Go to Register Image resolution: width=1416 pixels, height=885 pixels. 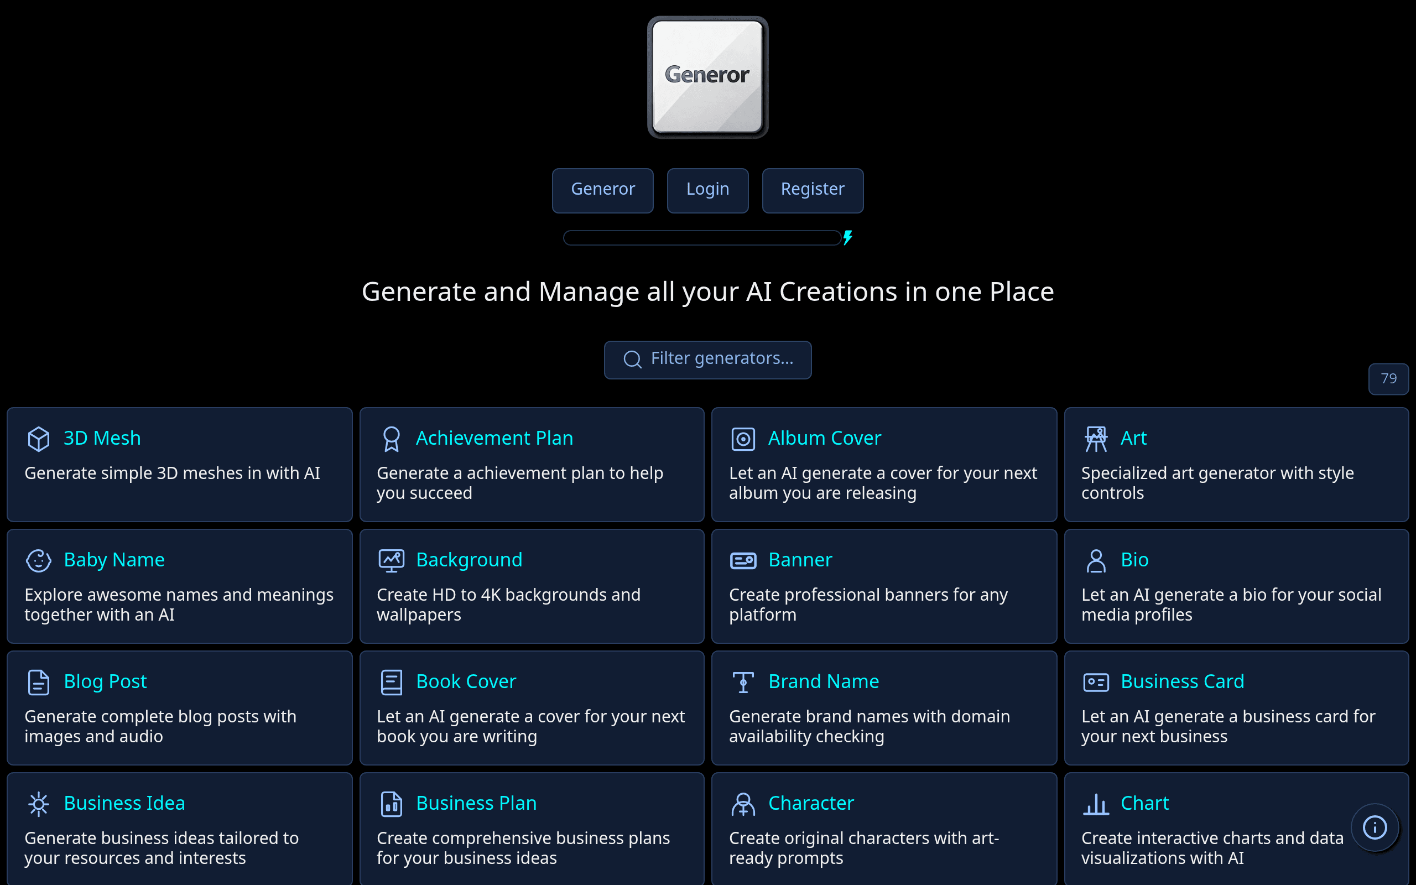coord(812,190)
